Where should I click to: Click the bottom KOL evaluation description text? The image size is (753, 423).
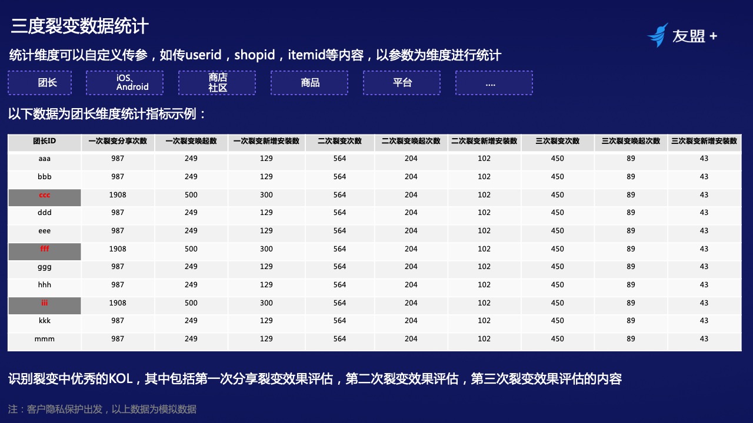(315, 380)
